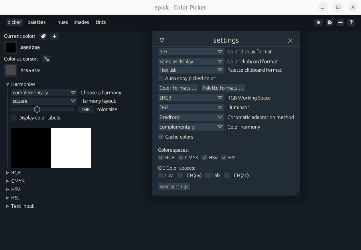Close the settings panel with the X
Screen dimensions: 361x250
point(290,41)
